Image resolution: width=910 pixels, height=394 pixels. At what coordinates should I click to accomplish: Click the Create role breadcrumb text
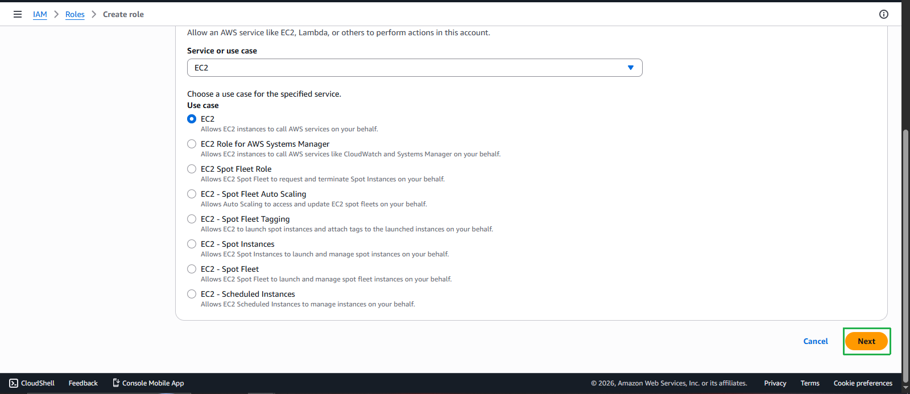(123, 14)
